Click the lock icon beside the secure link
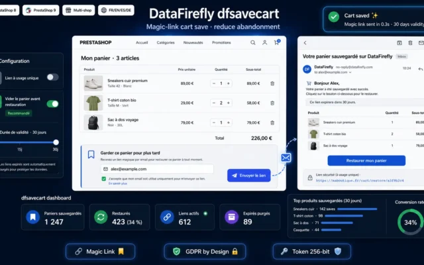 [x=310, y=178]
